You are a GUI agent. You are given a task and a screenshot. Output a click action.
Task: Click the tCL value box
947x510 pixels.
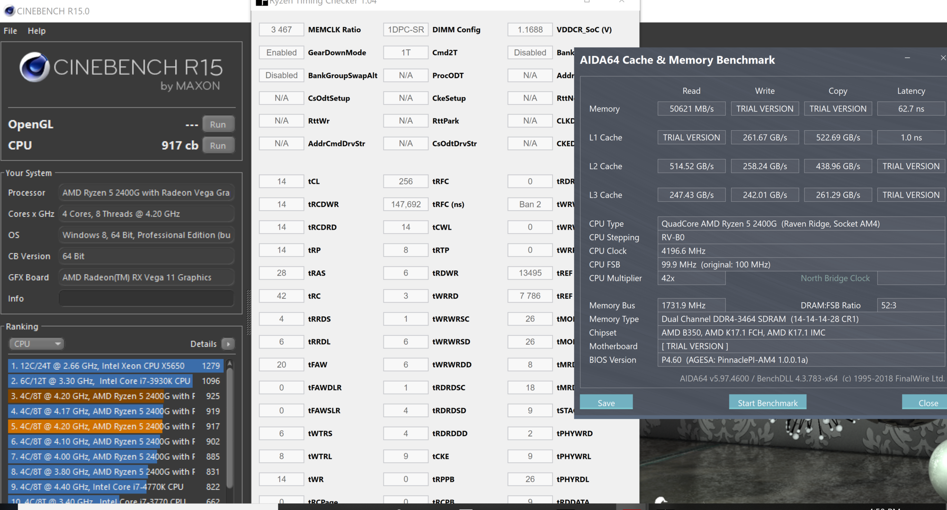pyautogui.click(x=281, y=181)
